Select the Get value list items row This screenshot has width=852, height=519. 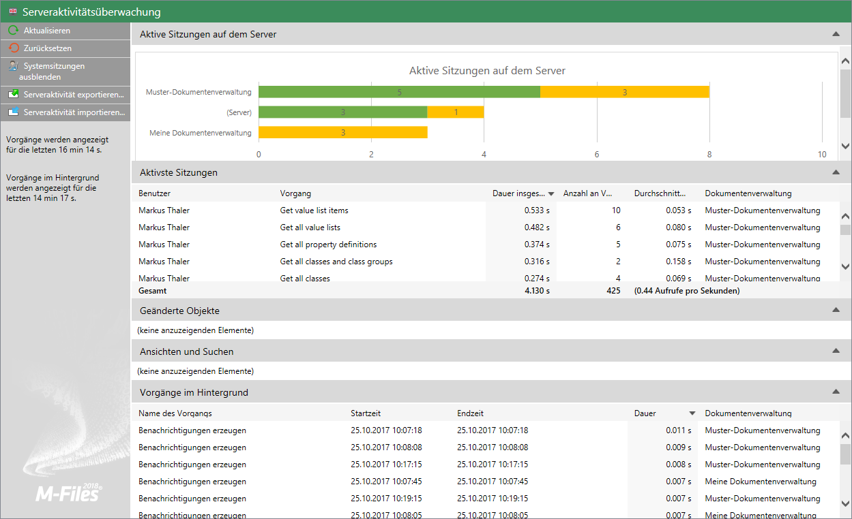click(314, 210)
